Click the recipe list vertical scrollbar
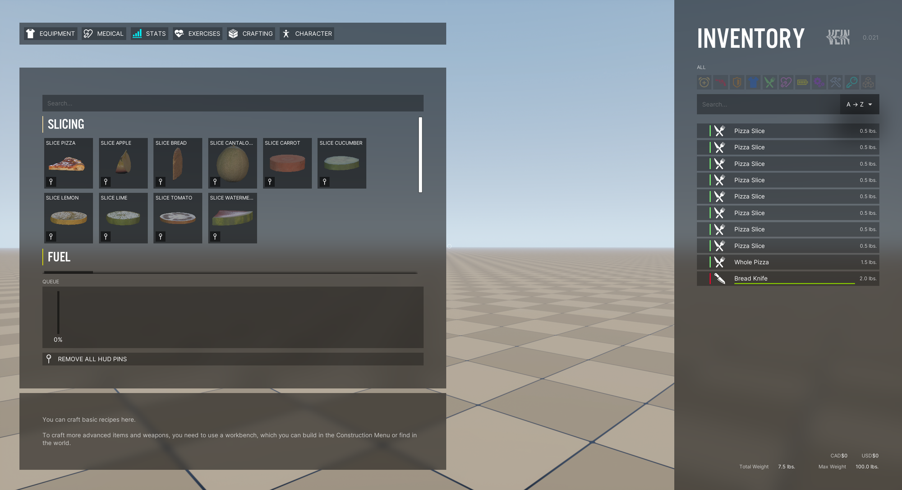902x490 pixels. [420, 155]
